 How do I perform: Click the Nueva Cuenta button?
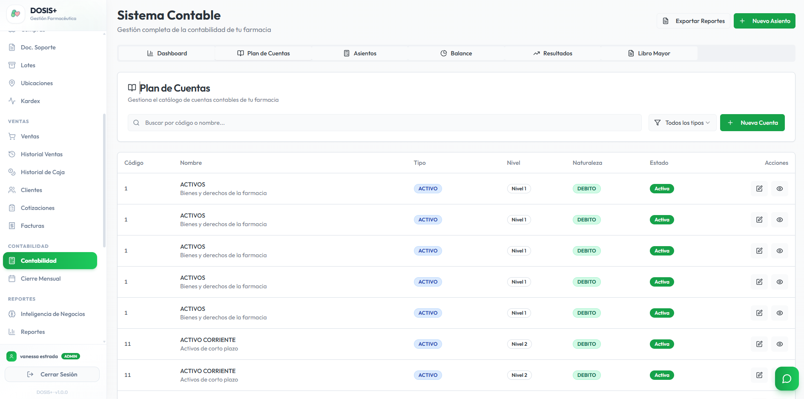752,123
